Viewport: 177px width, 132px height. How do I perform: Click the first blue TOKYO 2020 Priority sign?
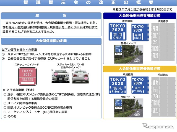tap(118, 85)
